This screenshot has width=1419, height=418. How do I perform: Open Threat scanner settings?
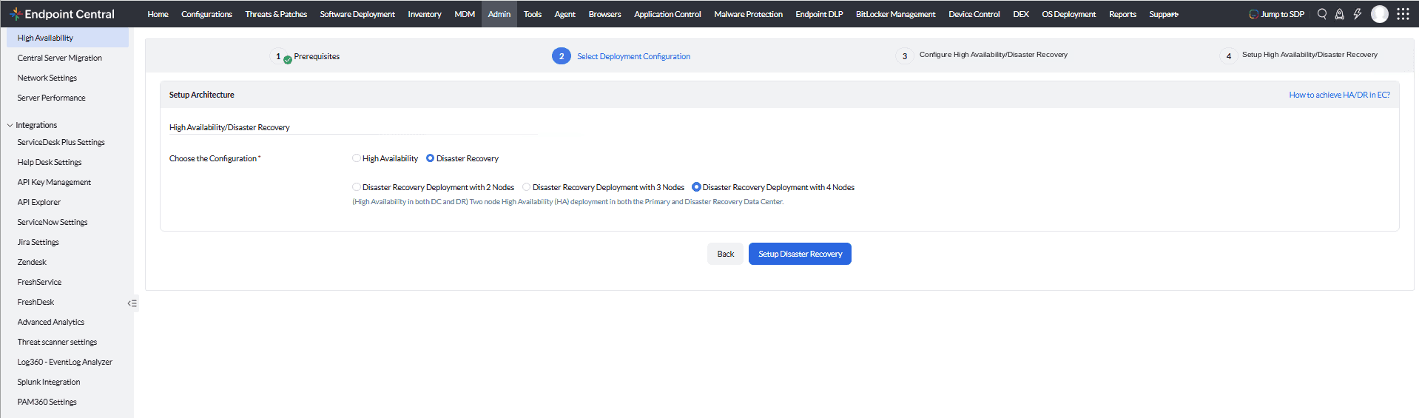coord(57,342)
